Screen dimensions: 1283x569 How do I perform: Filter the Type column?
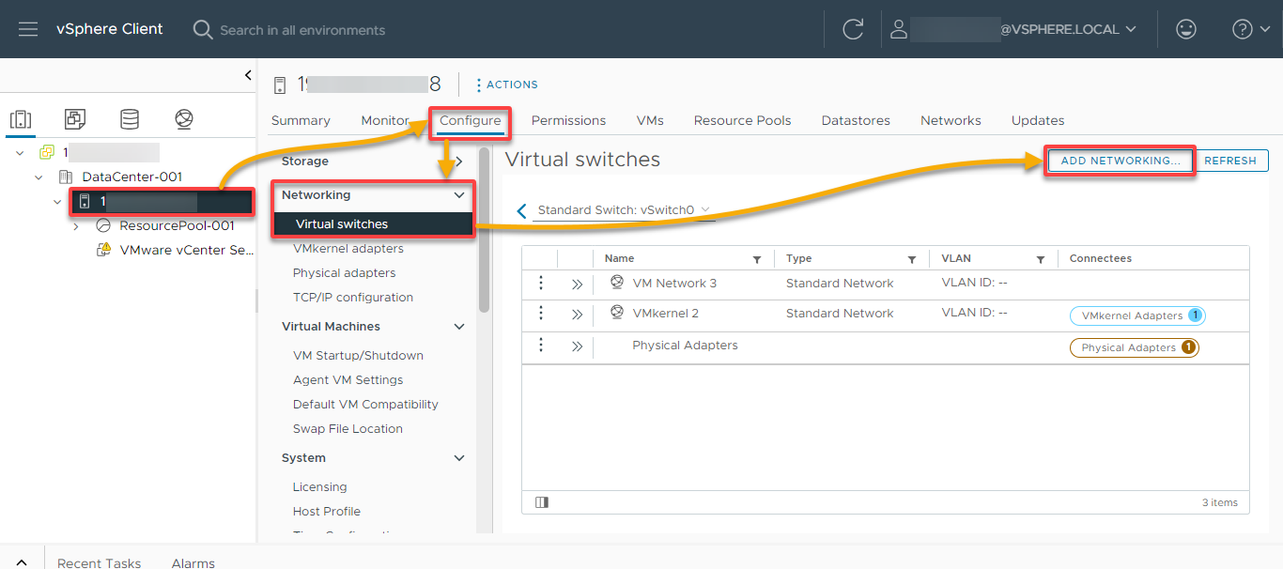pos(911,259)
